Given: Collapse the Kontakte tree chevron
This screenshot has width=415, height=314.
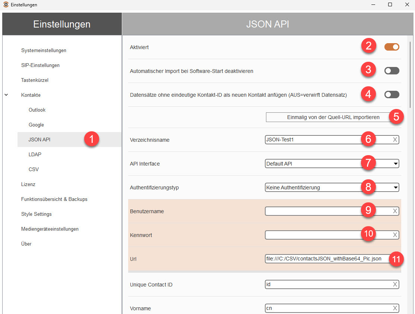Looking at the screenshot, I should point(6,94).
